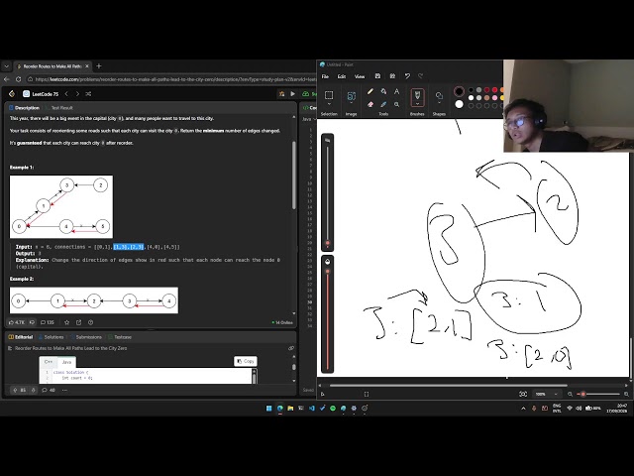
Task: Click the Run play button in LeetCode
Action: tap(293, 94)
